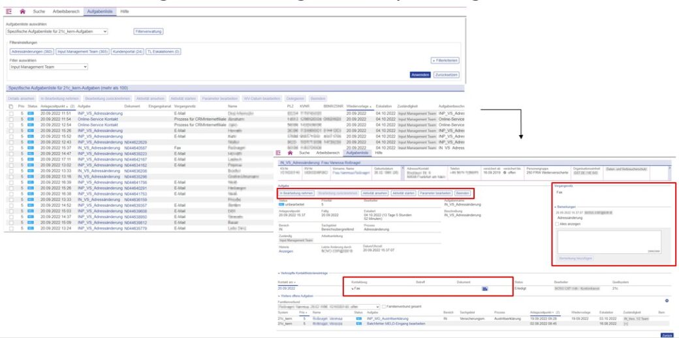Tick the select-all checkbox in the table header
The width and height of the screenshot is (679, 338).
pyautogui.click(x=11, y=106)
